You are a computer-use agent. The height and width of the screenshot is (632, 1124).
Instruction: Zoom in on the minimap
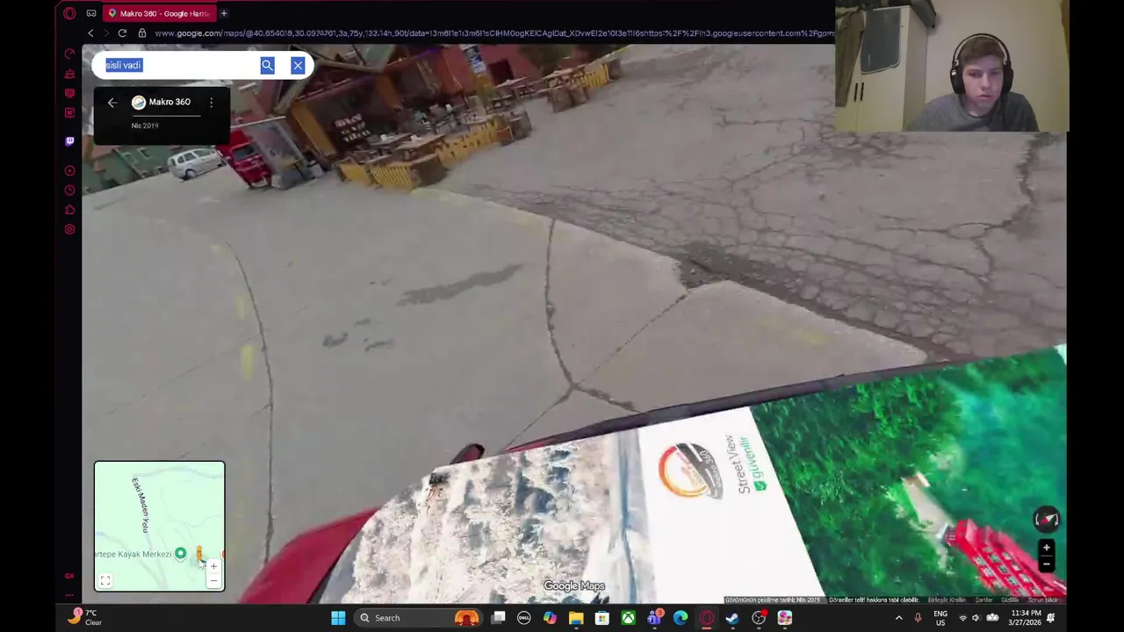coord(213,567)
